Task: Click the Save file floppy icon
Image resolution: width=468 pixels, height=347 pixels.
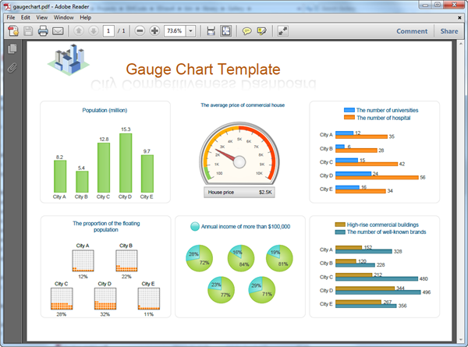Action: click(x=28, y=30)
